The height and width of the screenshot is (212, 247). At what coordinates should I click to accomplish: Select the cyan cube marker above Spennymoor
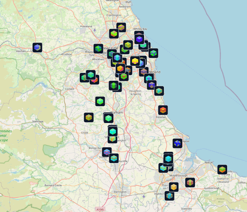pos(113,131)
